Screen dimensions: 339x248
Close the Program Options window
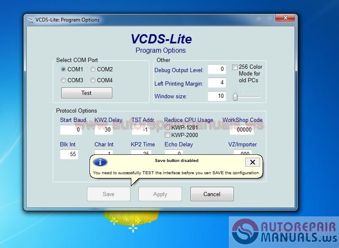pyautogui.click(x=285, y=18)
